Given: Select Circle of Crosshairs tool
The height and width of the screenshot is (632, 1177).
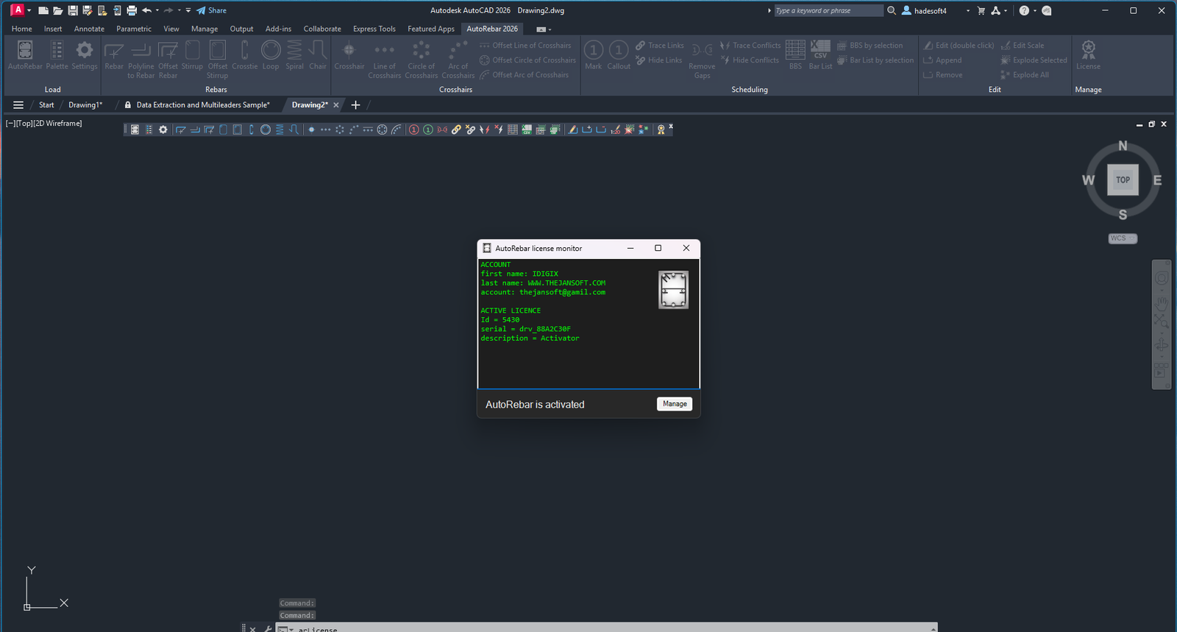Looking at the screenshot, I should 422,60.
